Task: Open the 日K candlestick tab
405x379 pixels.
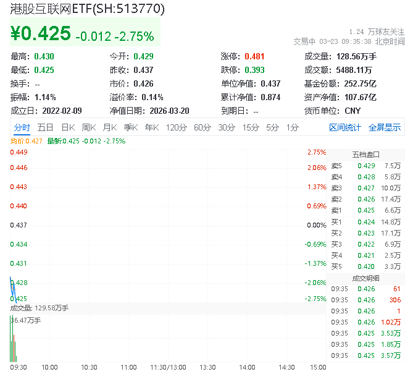Action: coord(68,127)
